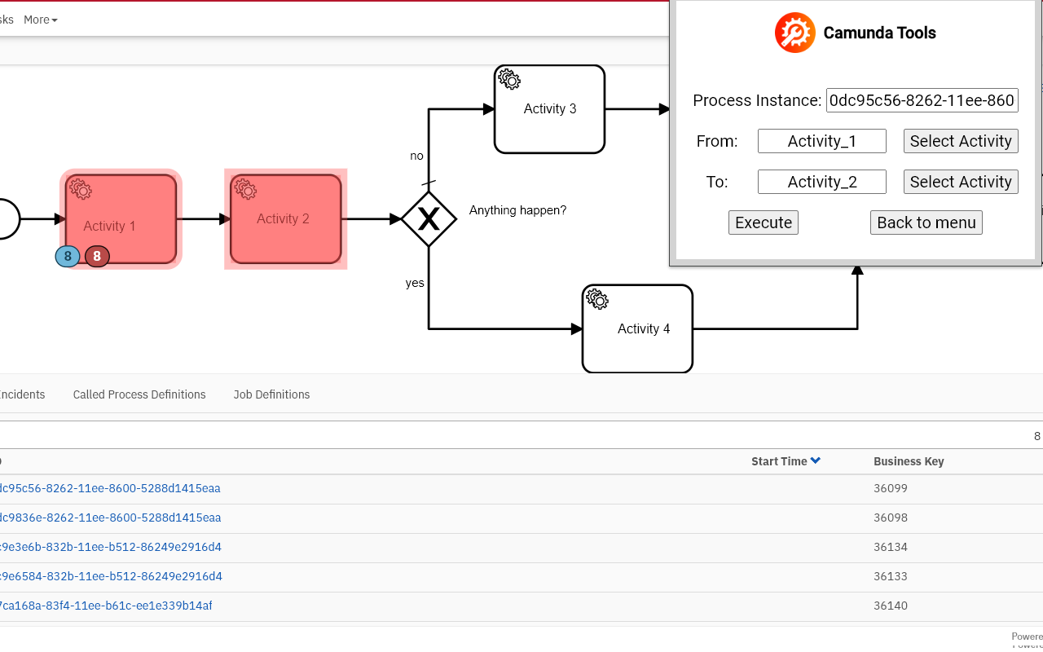Open the More dropdown menu

[x=40, y=20]
